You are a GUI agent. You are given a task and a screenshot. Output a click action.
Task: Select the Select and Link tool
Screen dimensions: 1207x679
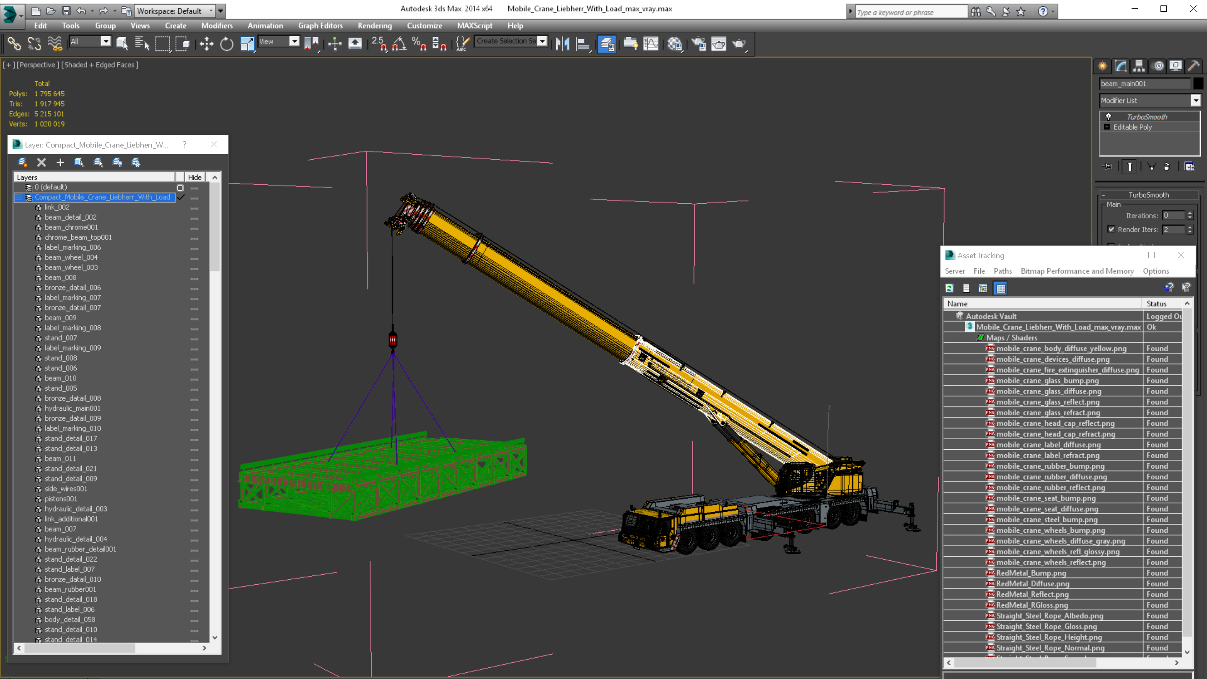tap(14, 44)
